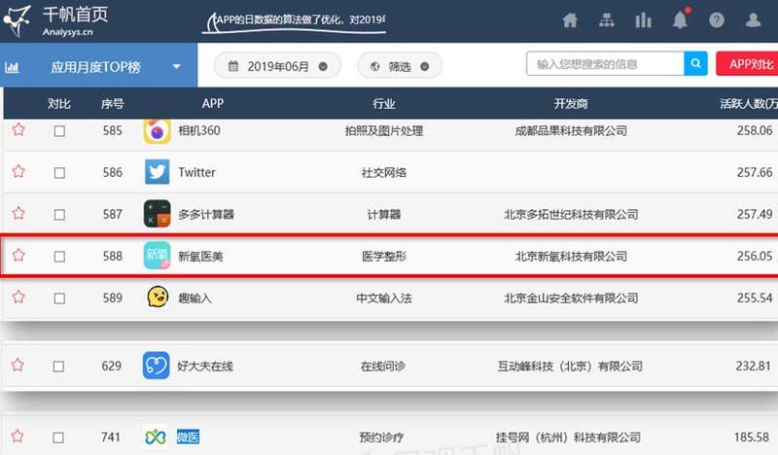Click the 新氧医美 app icon
Screen dimensions: 778x455
[x=157, y=256]
